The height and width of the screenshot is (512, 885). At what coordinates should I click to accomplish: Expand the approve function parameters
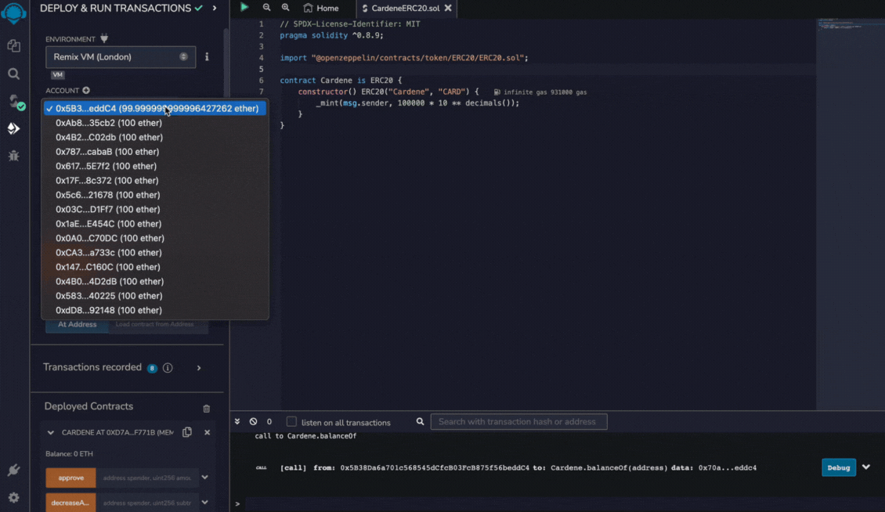[205, 478]
